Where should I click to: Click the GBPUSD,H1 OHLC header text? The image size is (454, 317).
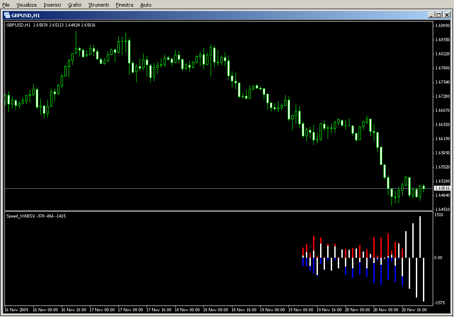[x=51, y=25]
